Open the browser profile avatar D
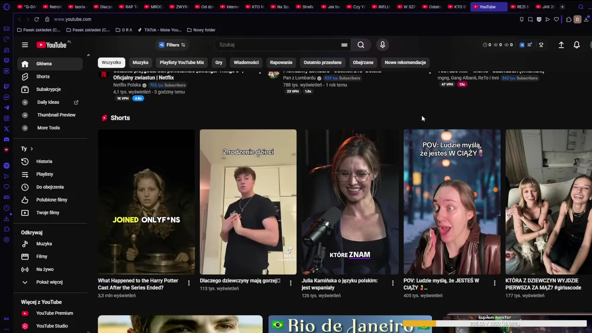 577,19
